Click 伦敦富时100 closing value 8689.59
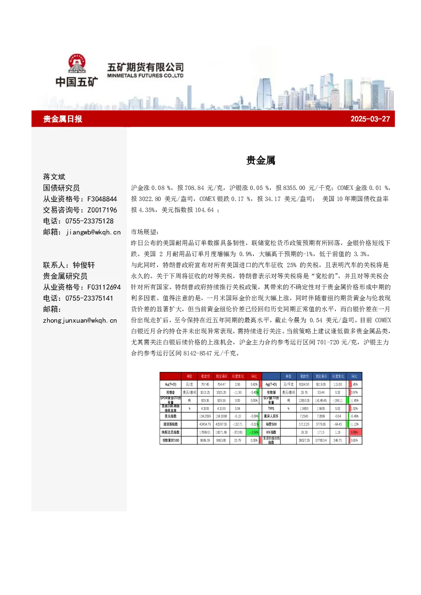 (x=205, y=441)
